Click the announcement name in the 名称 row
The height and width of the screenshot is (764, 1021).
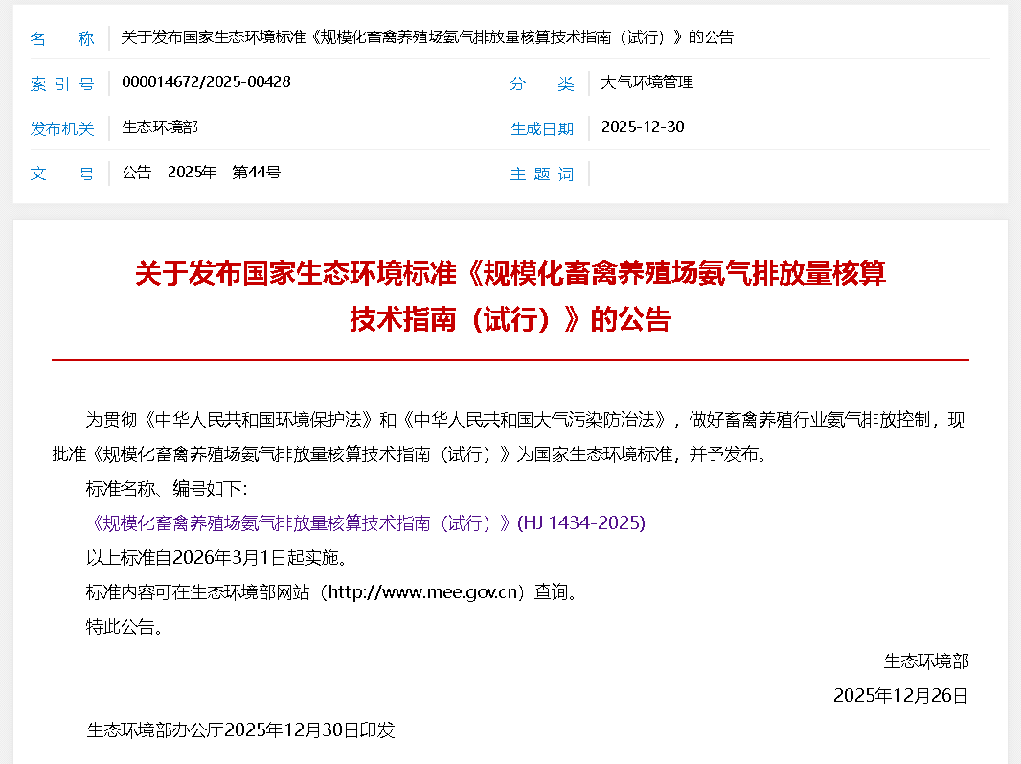pos(427,38)
